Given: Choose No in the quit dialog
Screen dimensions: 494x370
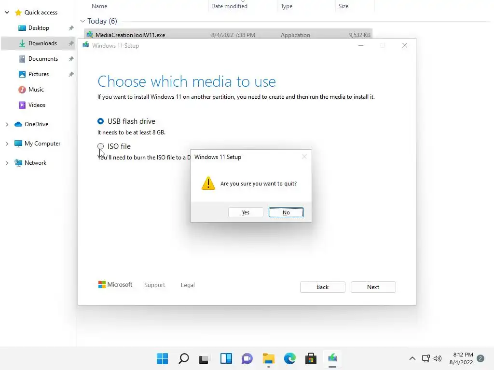Looking at the screenshot, I should (286, 212).
